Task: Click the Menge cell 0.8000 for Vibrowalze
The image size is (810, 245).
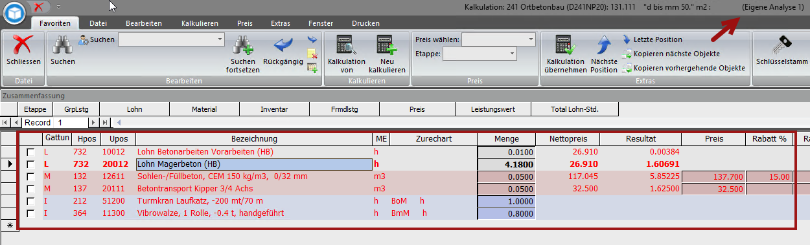Action: pyautogui.click(x=506, y=213)
